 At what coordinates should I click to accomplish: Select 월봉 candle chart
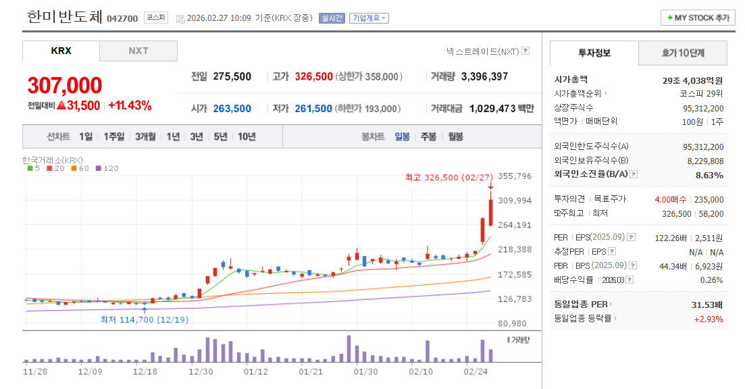455,137
